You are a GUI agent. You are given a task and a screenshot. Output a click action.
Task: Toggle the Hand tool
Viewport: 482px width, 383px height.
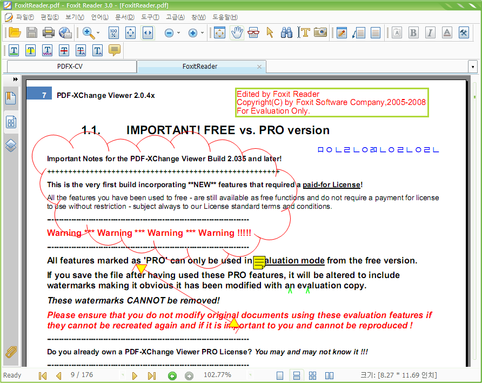[x=237, y=32]
